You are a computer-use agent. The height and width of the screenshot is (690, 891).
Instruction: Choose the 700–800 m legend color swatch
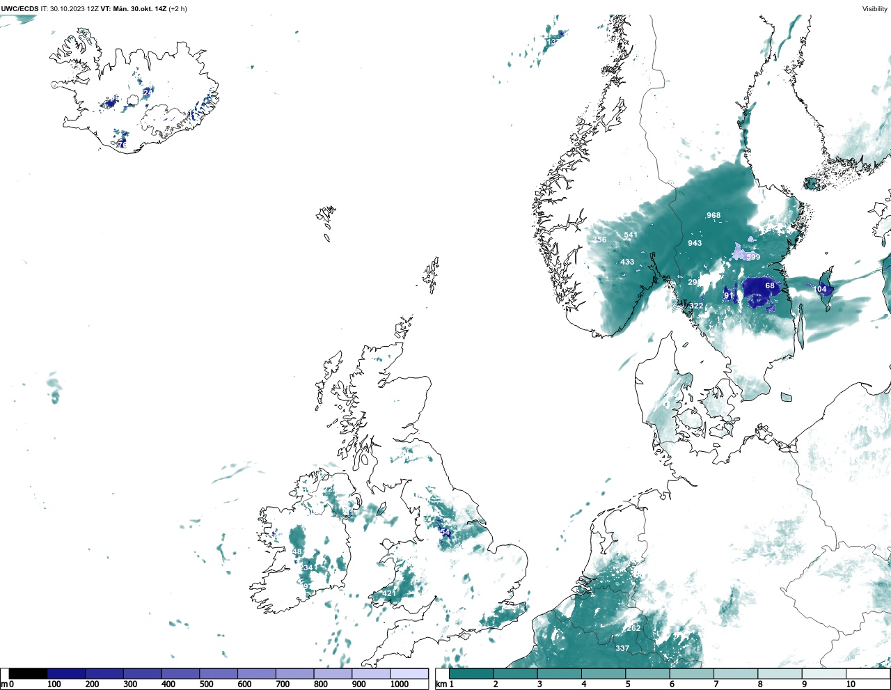click(x=294, y=673)
